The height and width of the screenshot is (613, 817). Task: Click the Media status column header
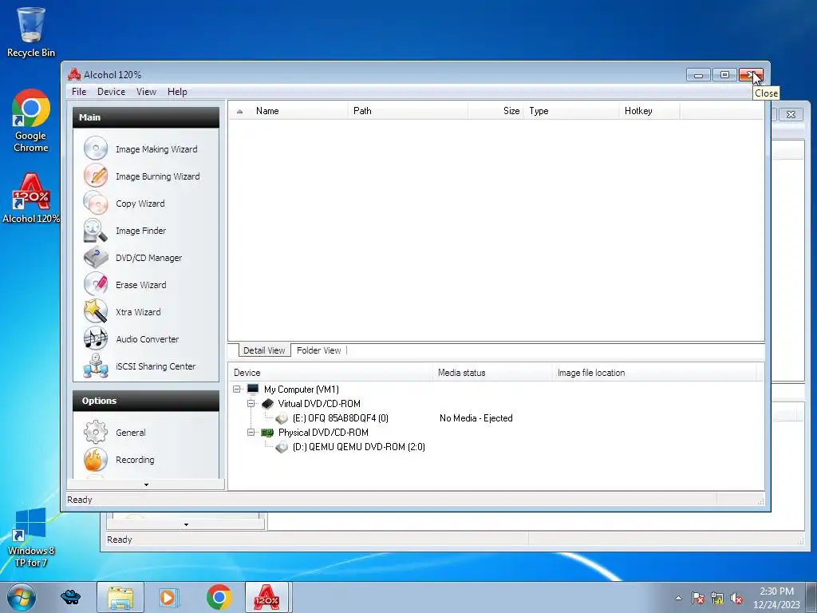pyautogui.click(x=491, y=373)
